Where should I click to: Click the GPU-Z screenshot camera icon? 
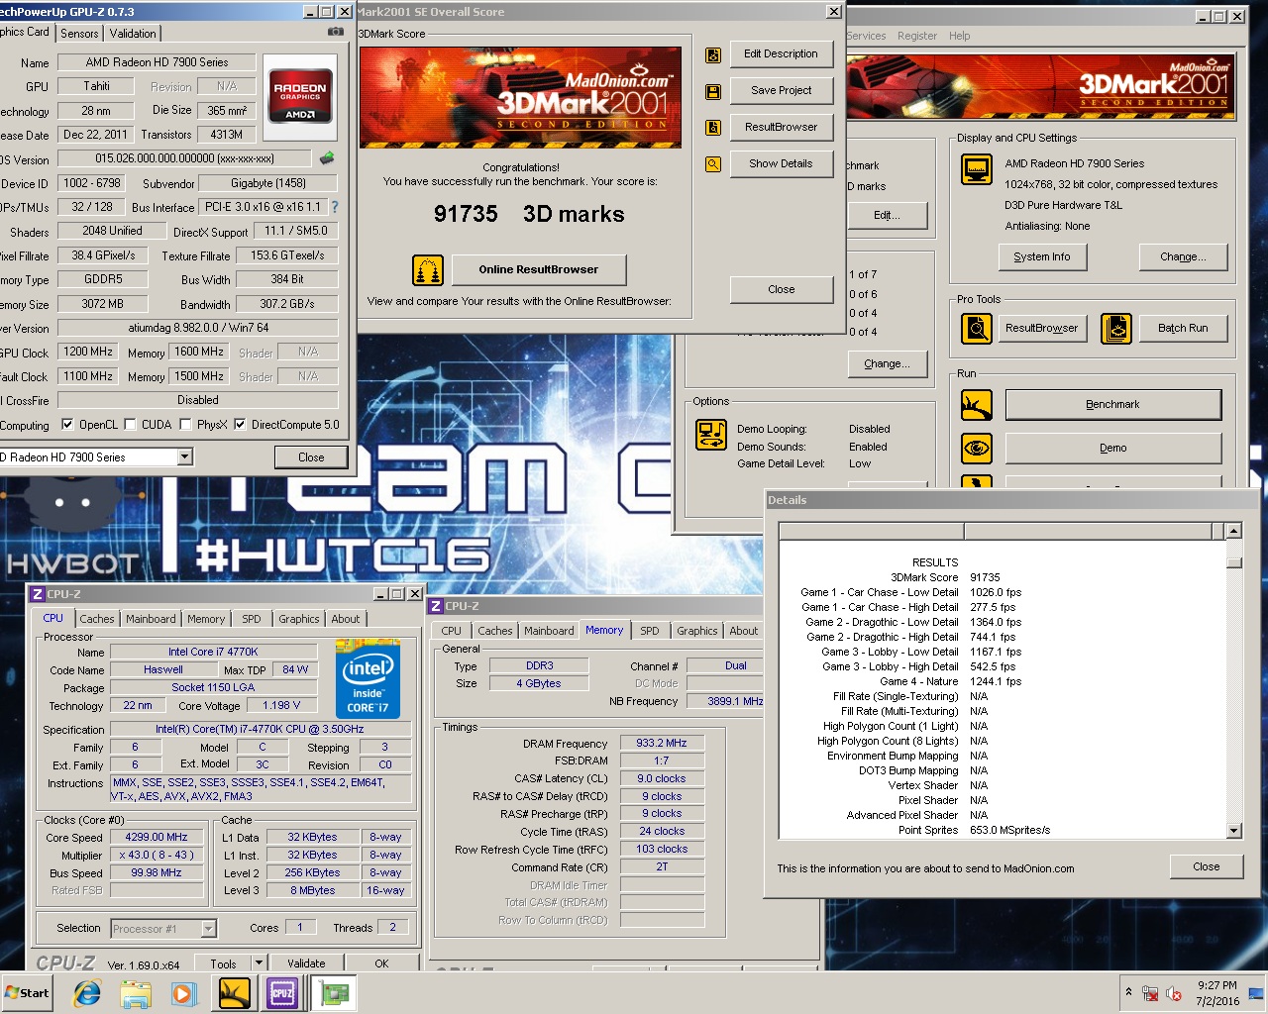point(336,32)
